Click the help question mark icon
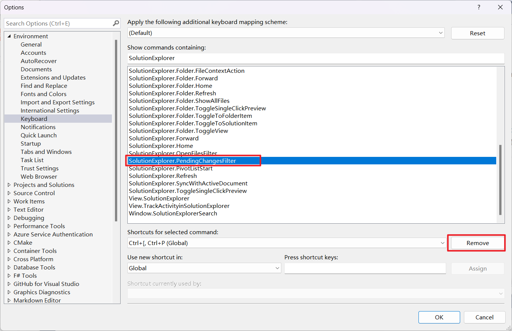 point(479,7)
